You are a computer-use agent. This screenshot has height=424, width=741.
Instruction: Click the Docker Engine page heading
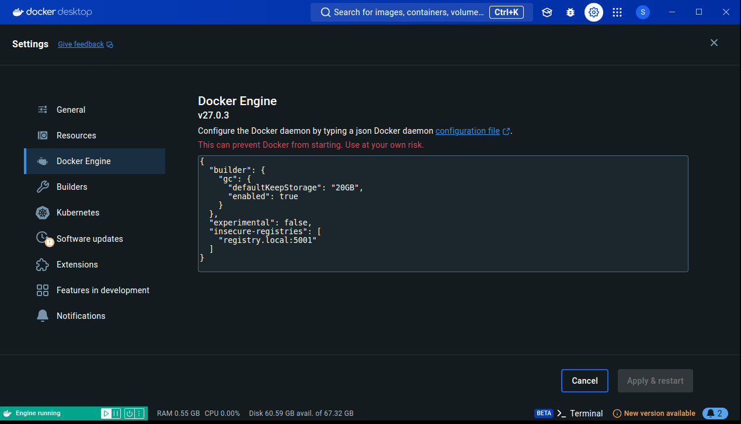click(x=237, y=101)
